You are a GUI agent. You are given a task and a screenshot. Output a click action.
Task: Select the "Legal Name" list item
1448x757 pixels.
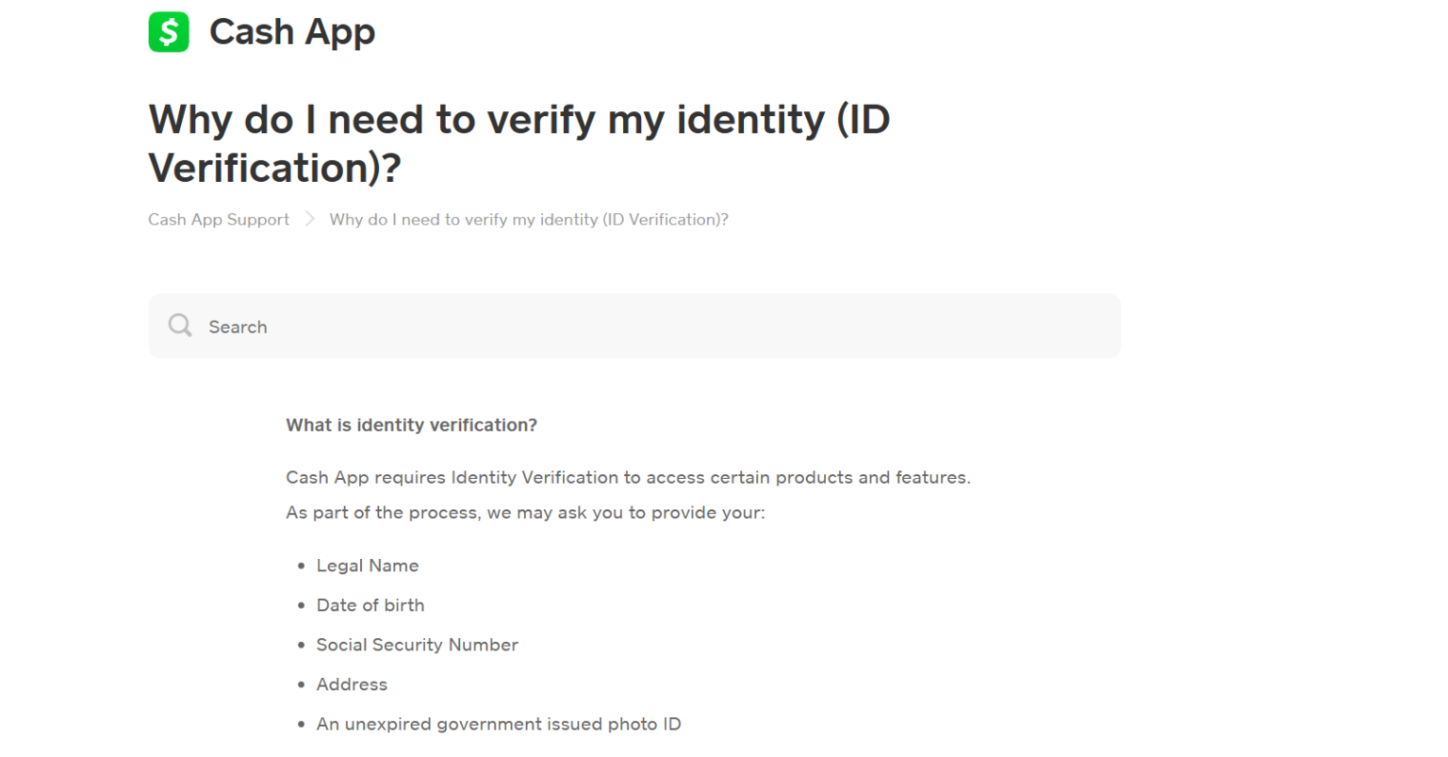tap(368, 566)
